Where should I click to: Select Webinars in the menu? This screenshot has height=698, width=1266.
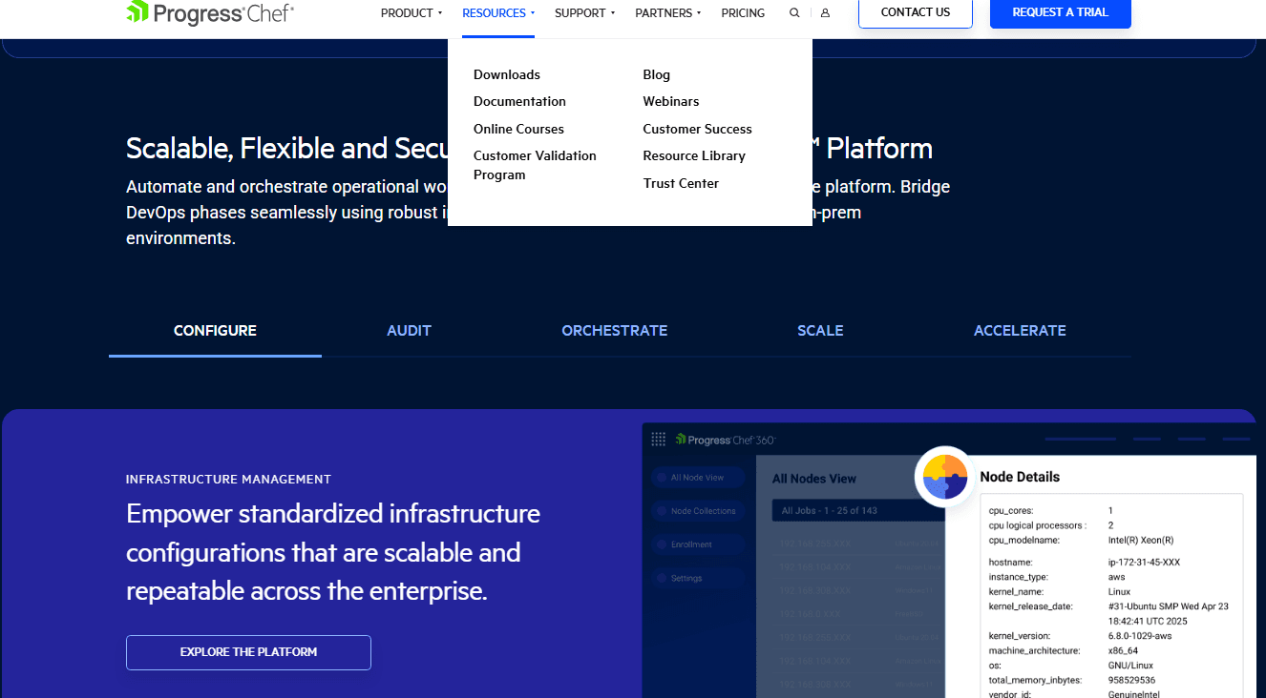tap(671, 101)
